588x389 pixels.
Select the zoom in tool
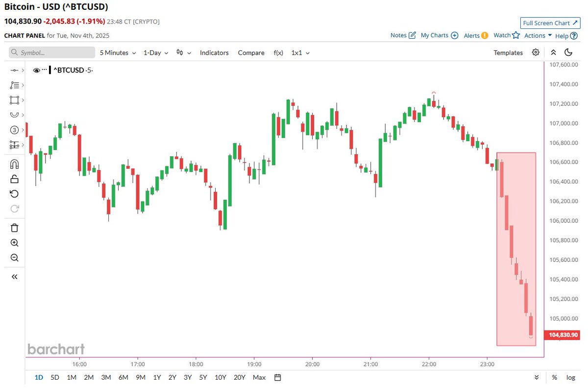[14, 243]
